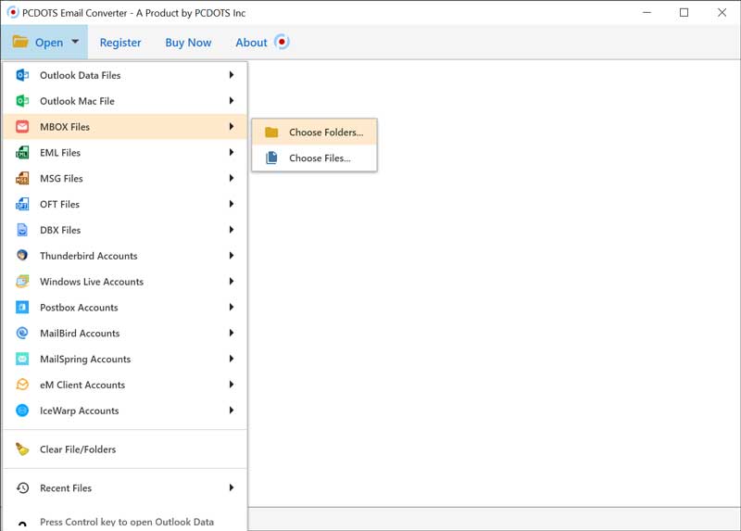The image size is (741, 531).
Task: Expand the Outlook Mac File submenu arrow
Action: pyautogui.click(x=232, y=101)
